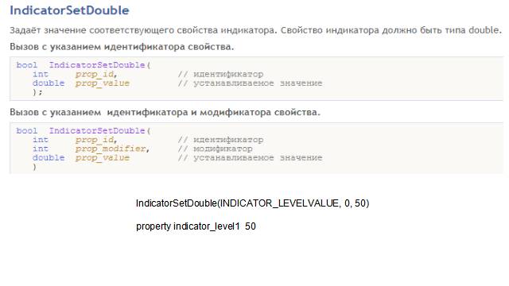Click IndicatorSetDouble function name in second code block
This screenshot has width=509, height=286.
coord(97,130)
